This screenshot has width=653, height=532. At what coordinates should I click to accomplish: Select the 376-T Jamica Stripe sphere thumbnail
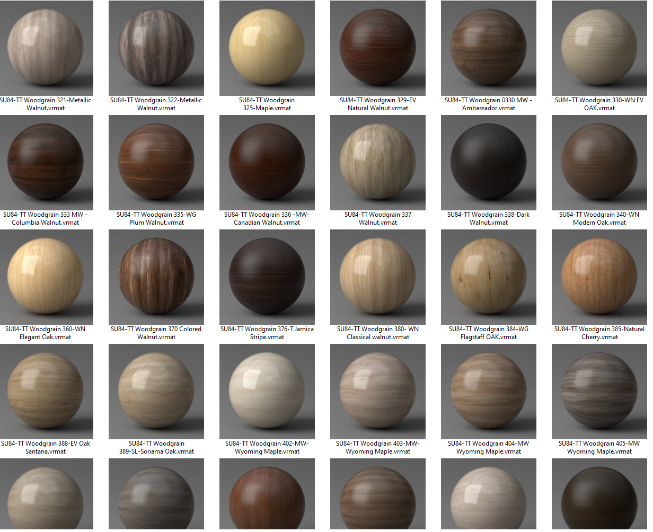(x=267, y=277)
